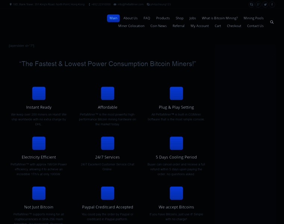Click the We accept Bitcoins icon
This screenshot has height=224, width=284.
(x=176, y=193)
